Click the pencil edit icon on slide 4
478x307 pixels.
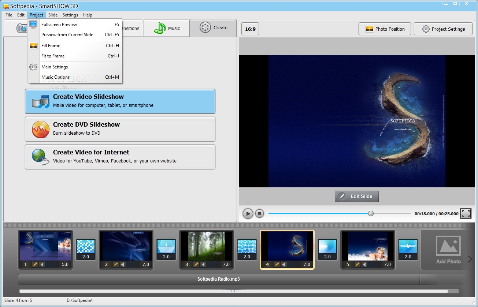(x=277, y=264)
